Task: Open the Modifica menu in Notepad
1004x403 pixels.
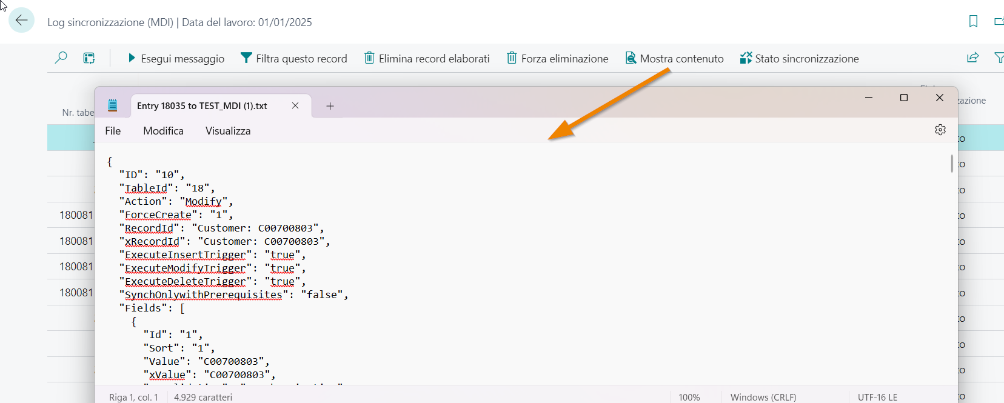Action: coord(164,131)
